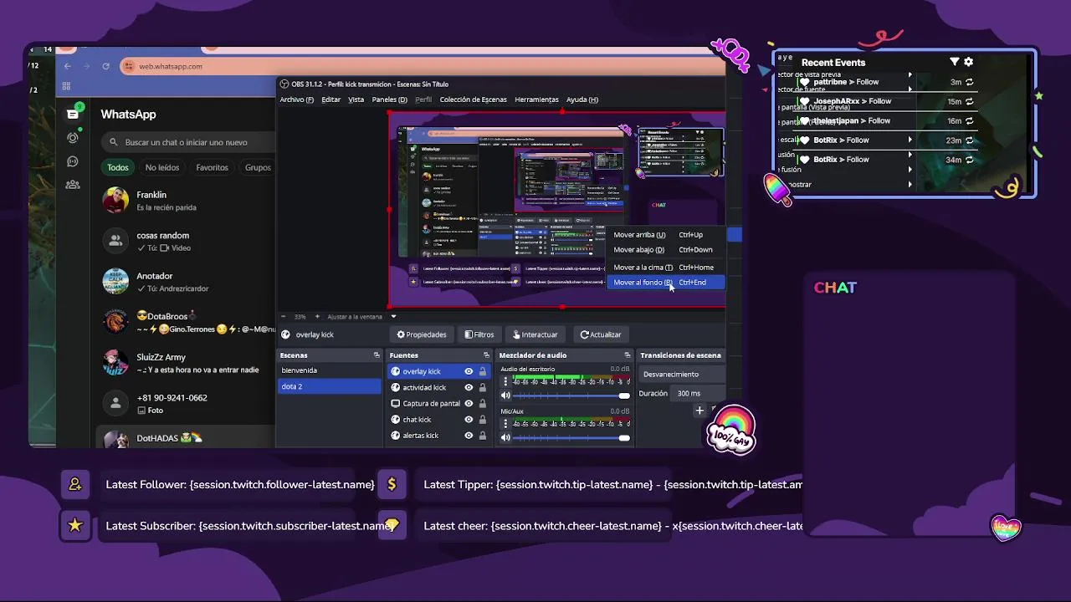The width and height of the screenshot is (1071, 602).
Task: Unlock the overlay kick source
Action: (483, 371)
